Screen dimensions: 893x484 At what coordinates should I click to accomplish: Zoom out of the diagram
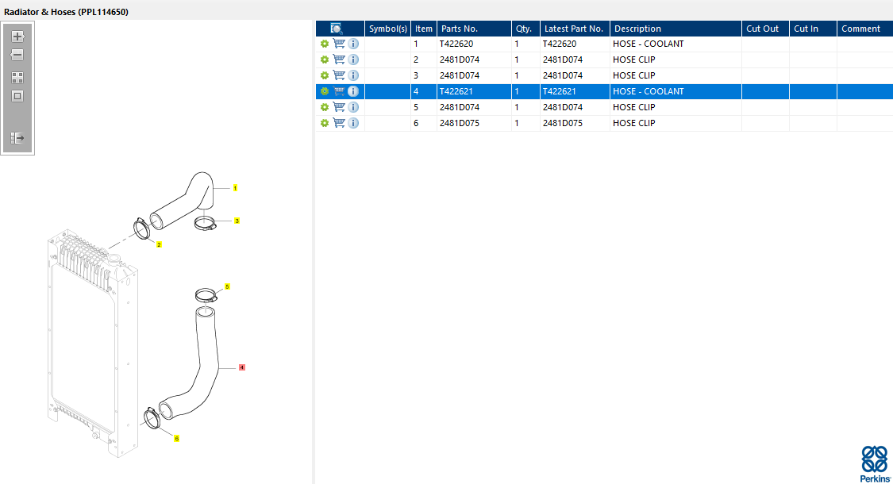coord(17,55)
